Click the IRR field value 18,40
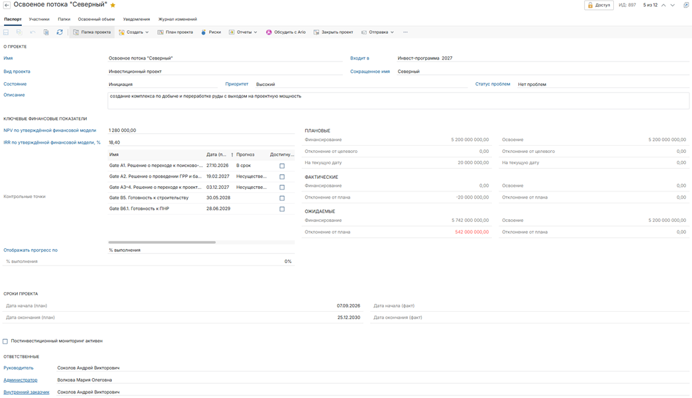 (115, 142)
